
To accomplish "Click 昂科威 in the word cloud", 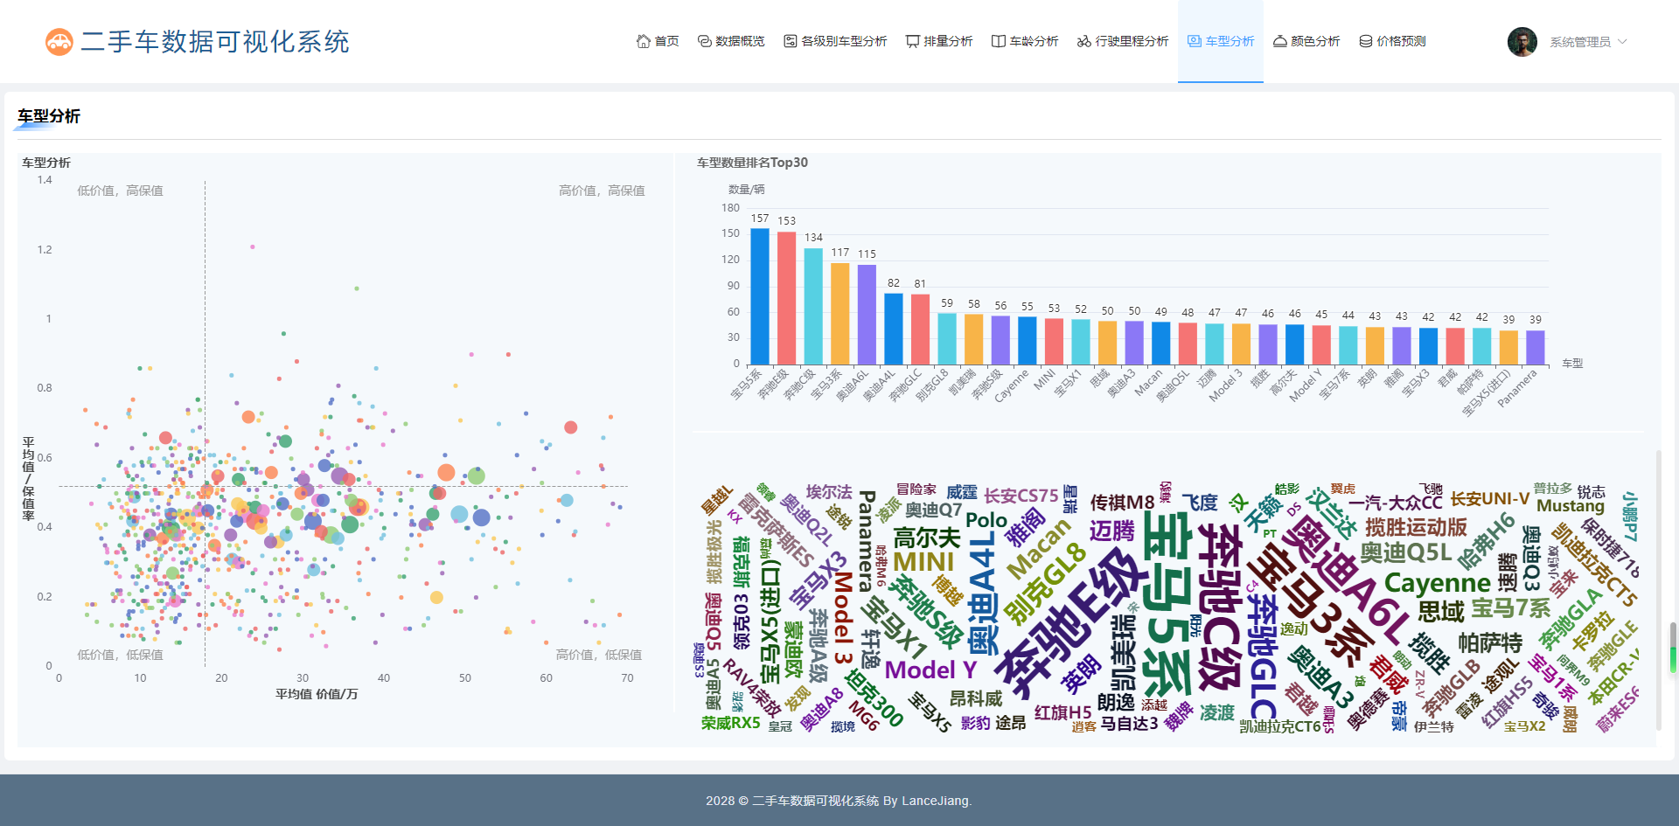I will click(976, 698).
